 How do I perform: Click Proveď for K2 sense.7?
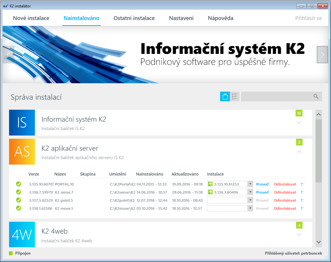pyautogui.click(x=262, y=192)
